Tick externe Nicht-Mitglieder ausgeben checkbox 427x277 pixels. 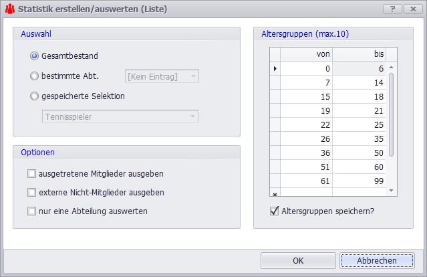(31, 193)
